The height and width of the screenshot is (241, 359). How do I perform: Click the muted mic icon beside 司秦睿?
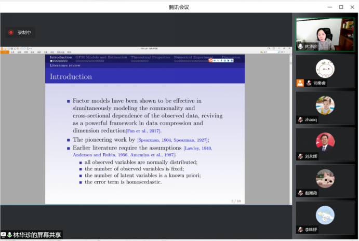(309, 83)
